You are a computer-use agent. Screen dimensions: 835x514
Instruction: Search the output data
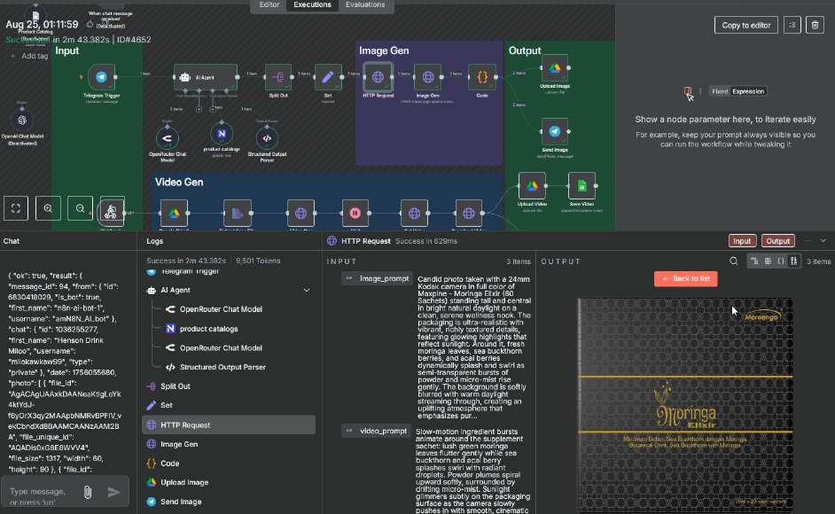[733, 261]
